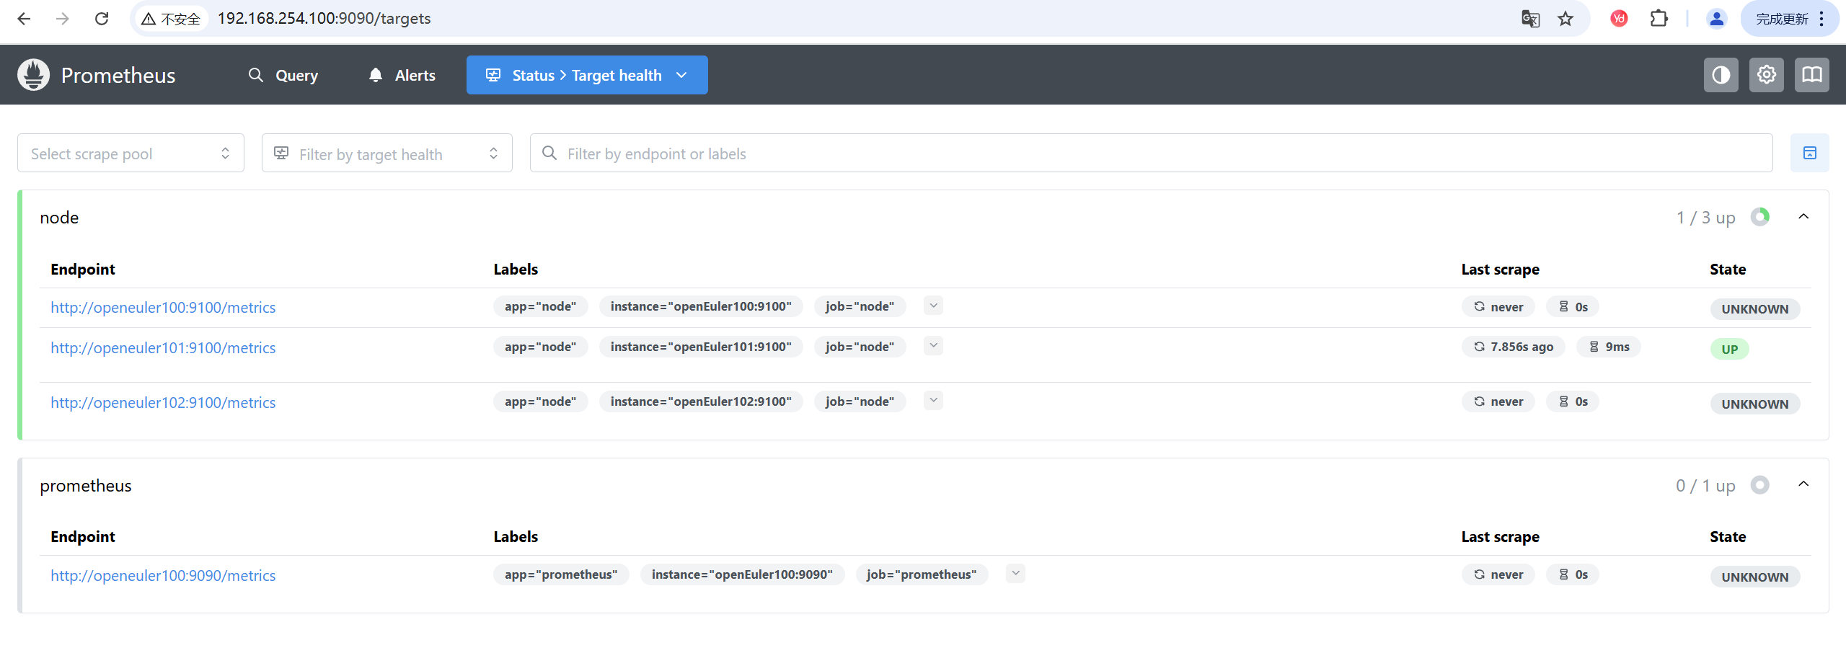This screenshot has width=1846, height=653.
Task: Go back with browser back arrow
Action: [x=24, y=19]
